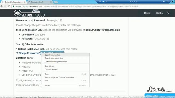Screen dimensions: 175x98
Task: Choose Open link in new window
Action: (x=65, y=58)
